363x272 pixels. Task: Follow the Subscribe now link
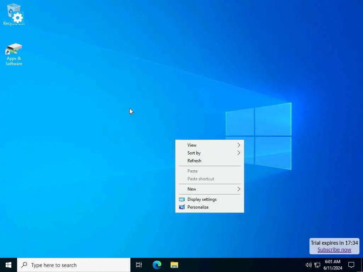334,250
